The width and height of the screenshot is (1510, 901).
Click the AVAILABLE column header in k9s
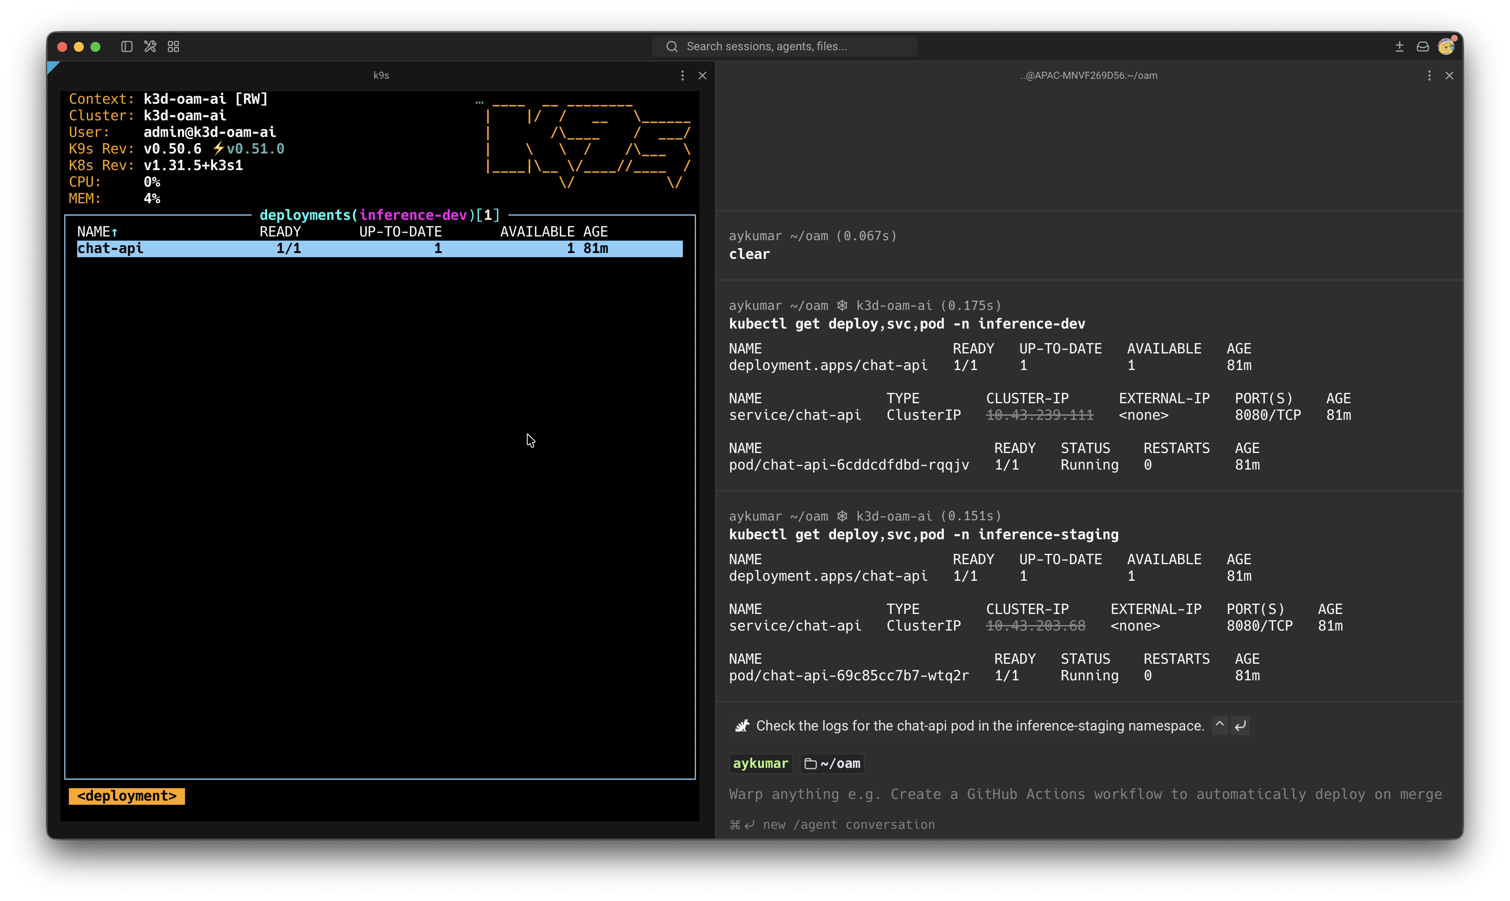(x=537, y=232)
